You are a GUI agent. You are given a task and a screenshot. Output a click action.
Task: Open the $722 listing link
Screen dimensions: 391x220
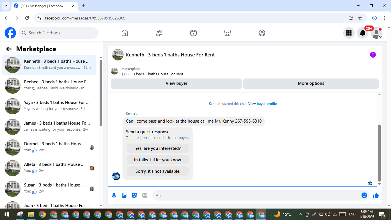click(152, 74)
